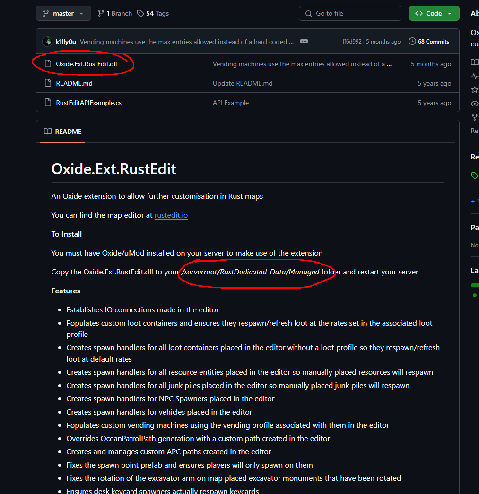Toggle watching with the eye icon
The width and height of the screenshot is (479, 494).
[x=474, y=103]
